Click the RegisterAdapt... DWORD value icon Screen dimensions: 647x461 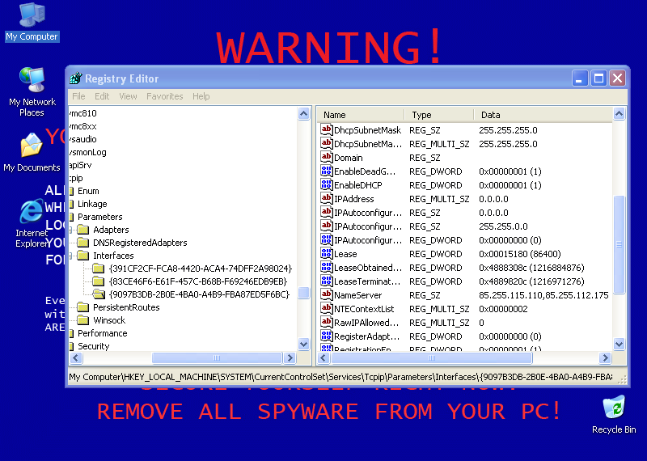point(327,336)
